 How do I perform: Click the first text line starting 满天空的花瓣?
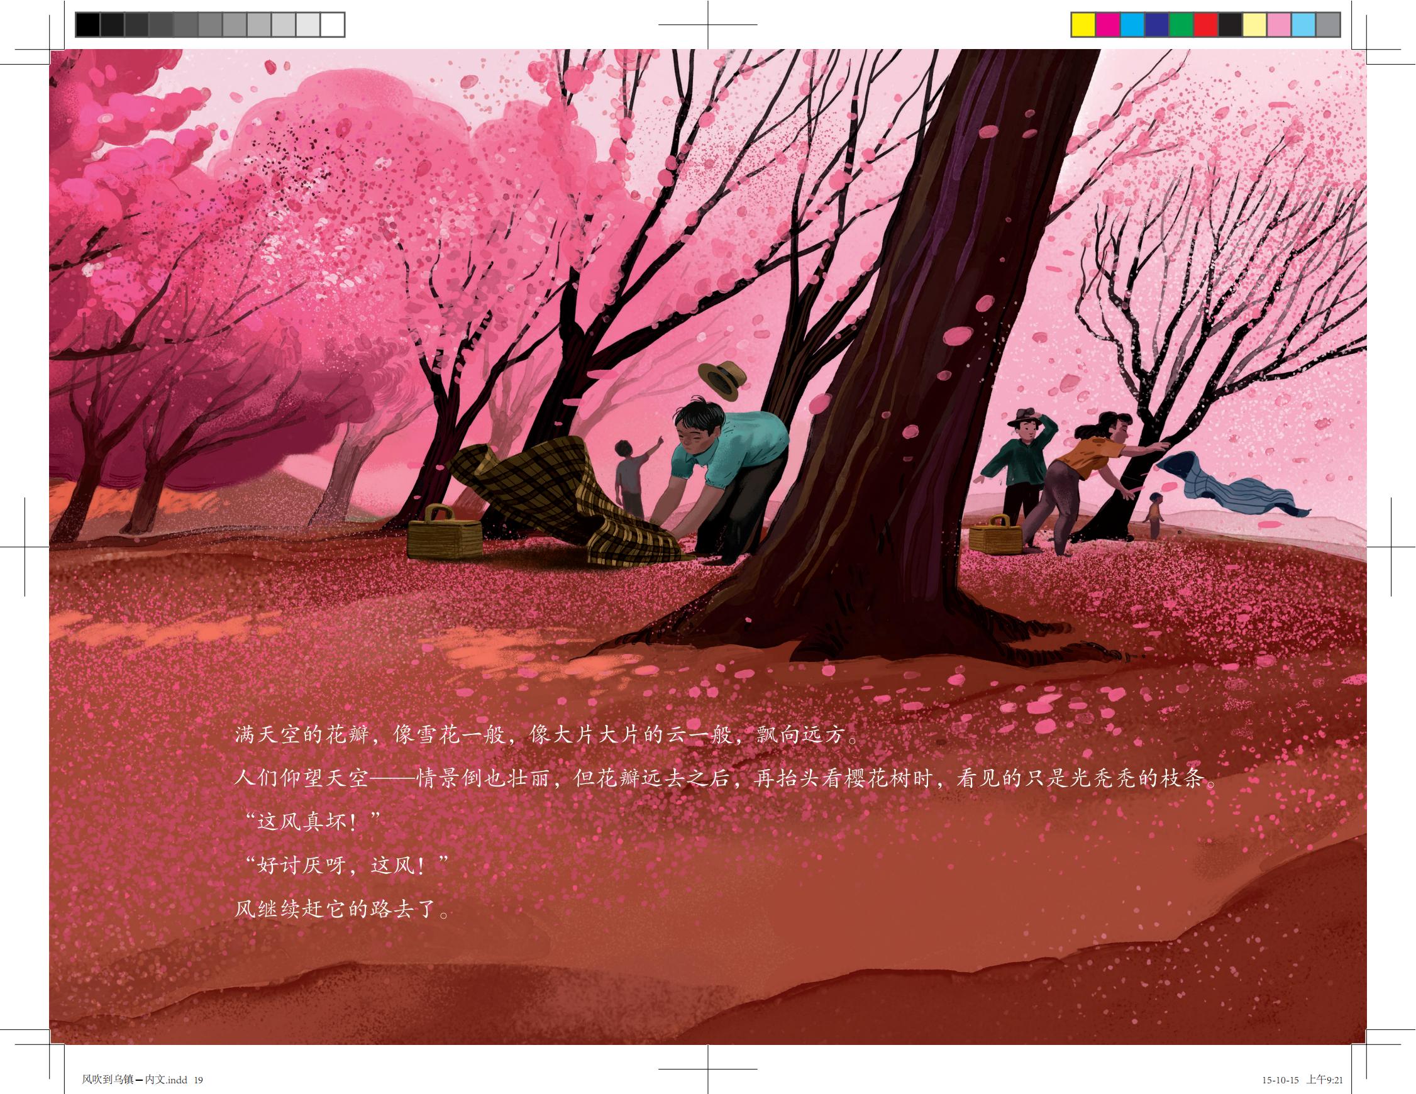(545, 736)
